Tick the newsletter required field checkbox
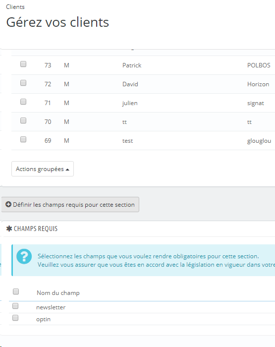The image size is (275, 347). tap(15, 306)
